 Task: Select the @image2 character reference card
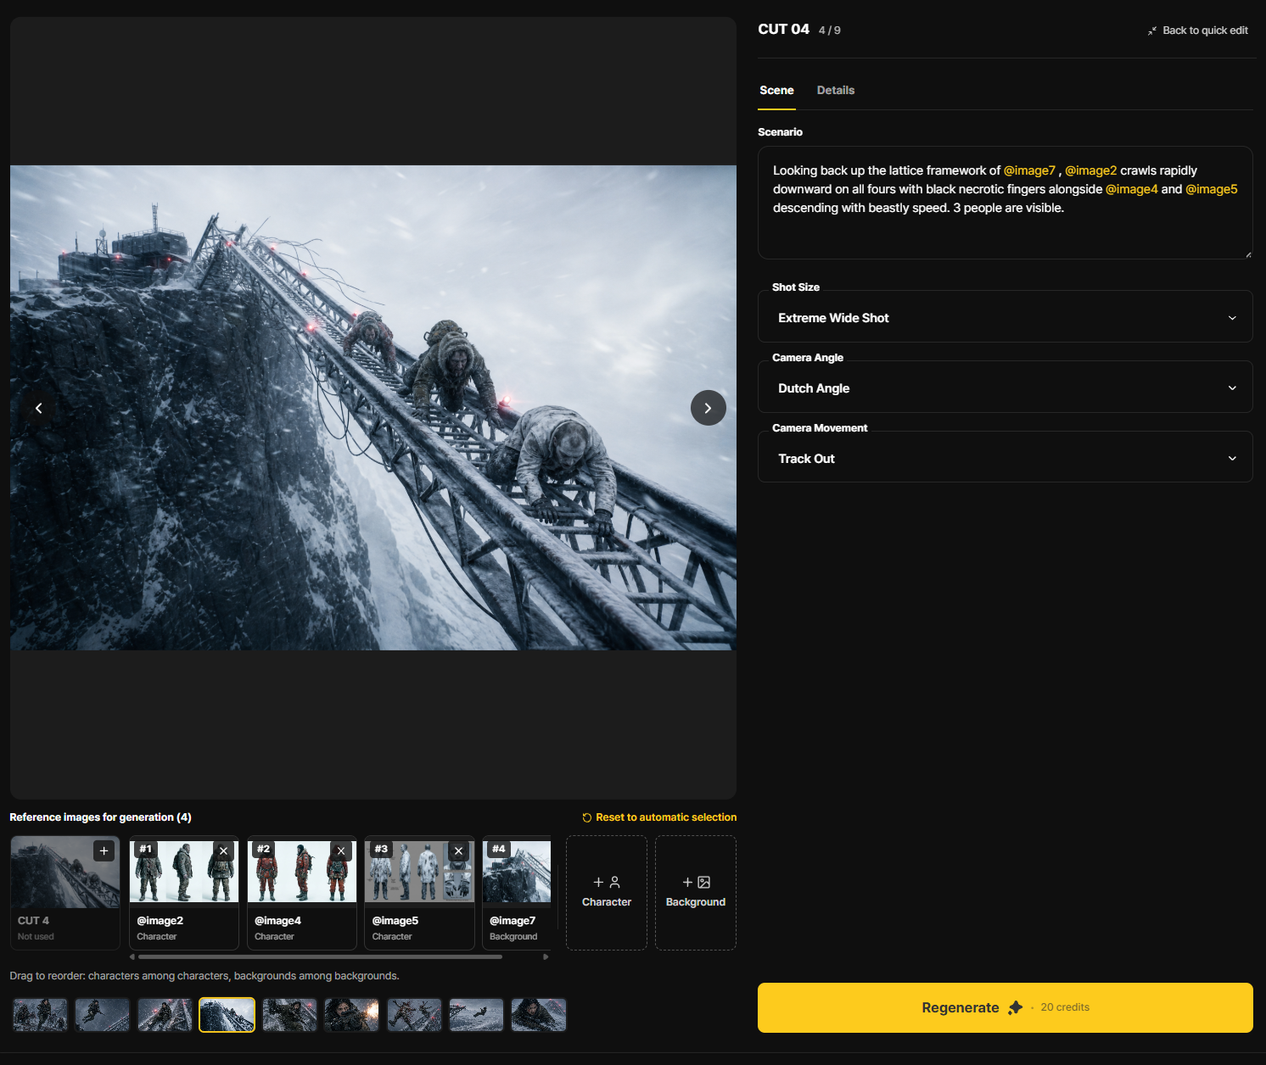pyautogui.click(x=184, y=893)
